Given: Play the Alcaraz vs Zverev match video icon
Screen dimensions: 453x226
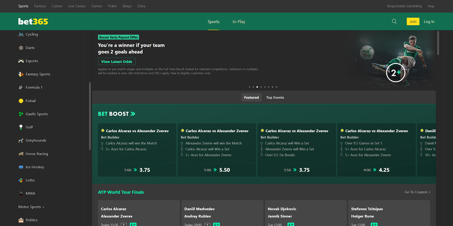Looking at the screenshot, I should click(124, 224).
